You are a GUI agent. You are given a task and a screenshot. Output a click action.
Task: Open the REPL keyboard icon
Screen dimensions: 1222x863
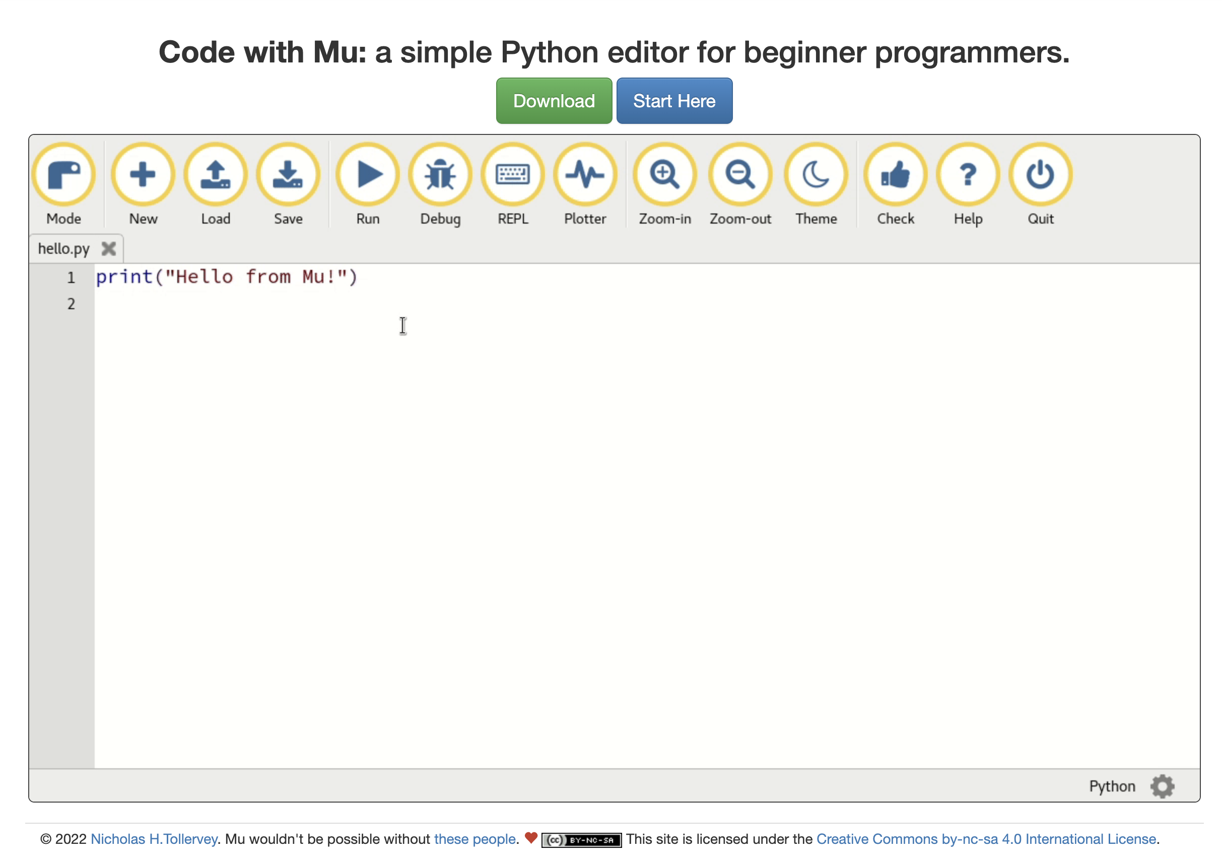(x=513, y=174)
